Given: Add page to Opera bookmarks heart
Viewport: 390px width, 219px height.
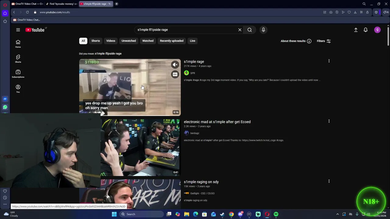Looking at the screenshot, I should point(349,12).
